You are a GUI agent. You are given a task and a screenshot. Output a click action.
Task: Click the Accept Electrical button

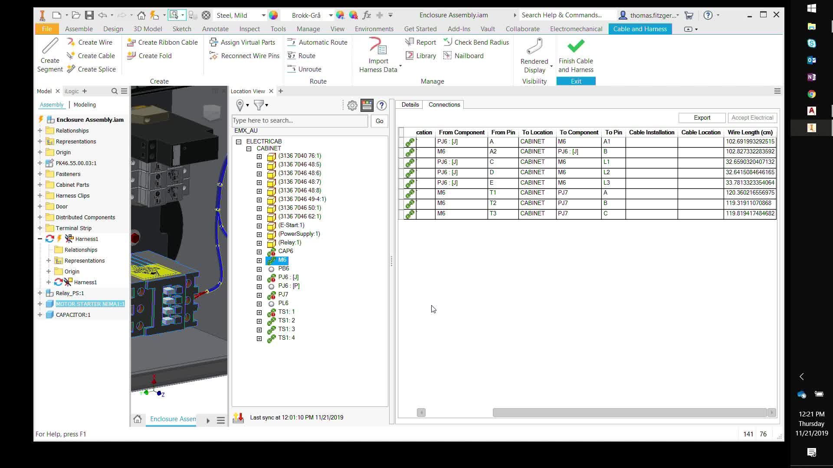753,117
